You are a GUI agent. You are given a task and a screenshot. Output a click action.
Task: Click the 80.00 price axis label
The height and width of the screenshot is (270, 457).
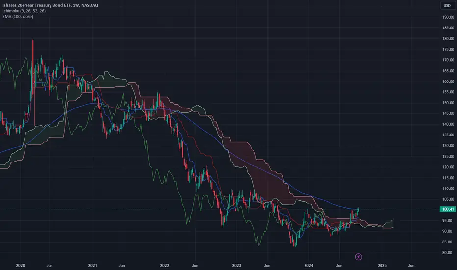click(x=448, y=253)
